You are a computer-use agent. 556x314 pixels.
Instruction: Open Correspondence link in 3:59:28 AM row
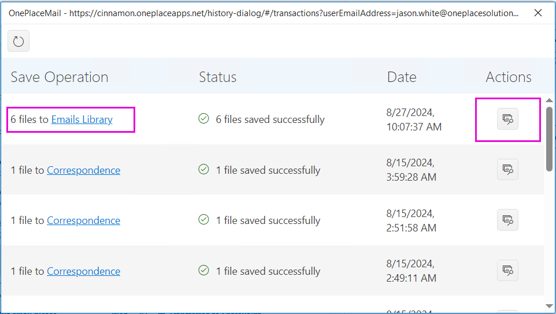click(83, 170)
